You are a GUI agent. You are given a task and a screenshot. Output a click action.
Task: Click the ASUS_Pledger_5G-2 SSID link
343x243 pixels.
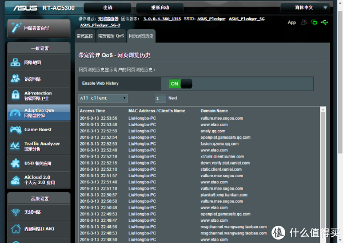tap(100, 25)
